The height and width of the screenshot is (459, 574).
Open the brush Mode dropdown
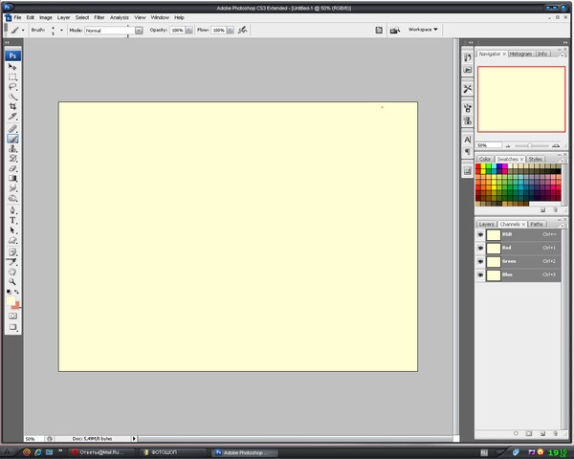139,31
